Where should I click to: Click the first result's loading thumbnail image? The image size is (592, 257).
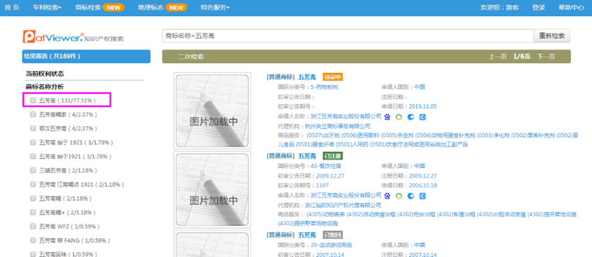(212, 110)
